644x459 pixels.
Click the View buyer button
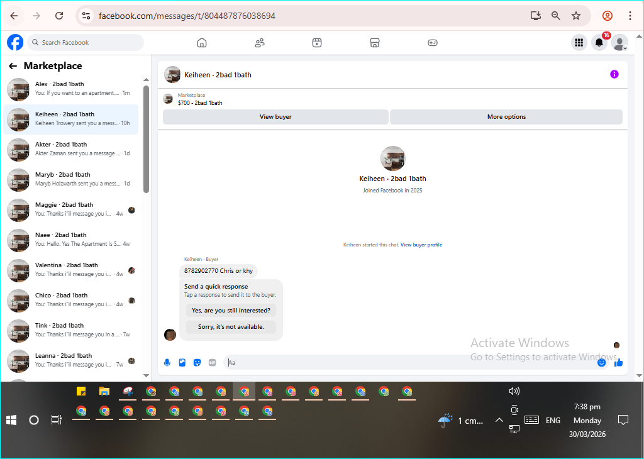coord(275,116)
